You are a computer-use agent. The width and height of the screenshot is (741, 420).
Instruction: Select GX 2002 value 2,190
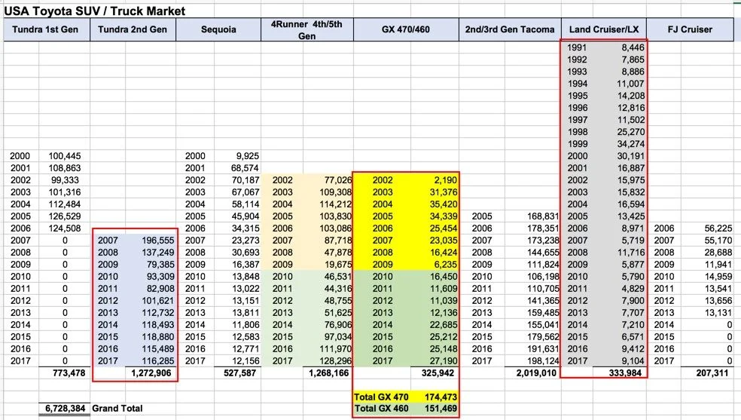point(446,179)
